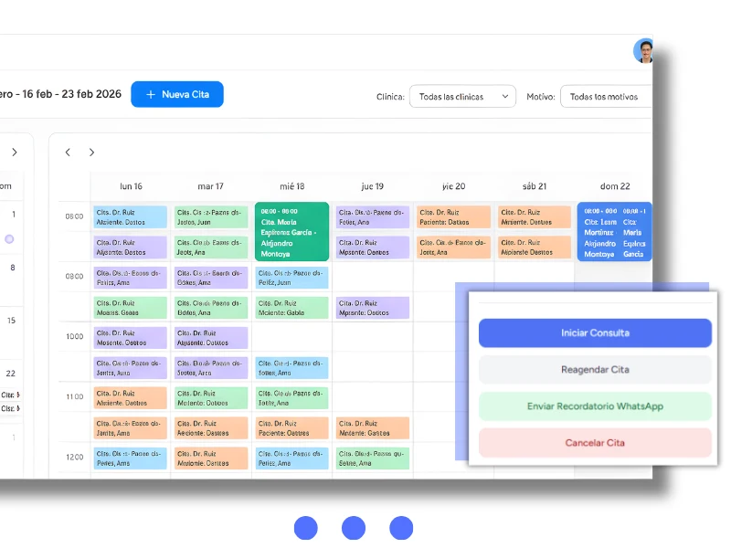Select date 15 in the mini calendar sidebar

[x=12, y=320]
